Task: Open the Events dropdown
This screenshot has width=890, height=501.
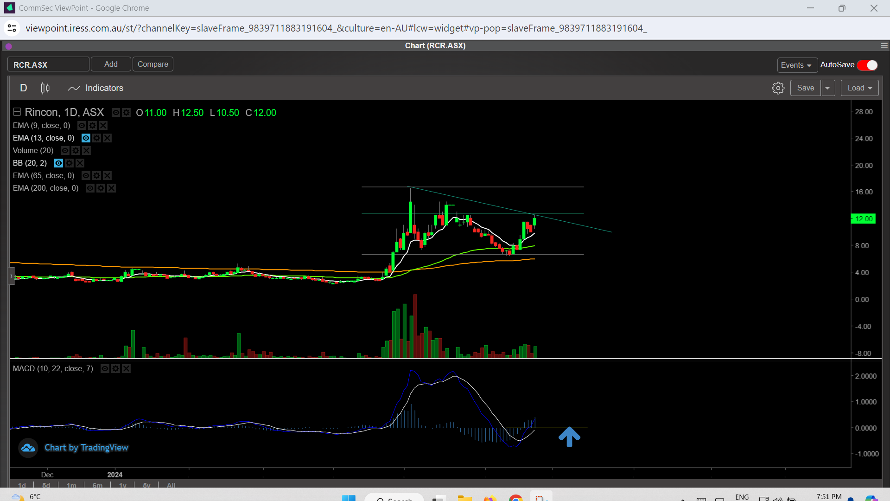Action: pos(797,65)
